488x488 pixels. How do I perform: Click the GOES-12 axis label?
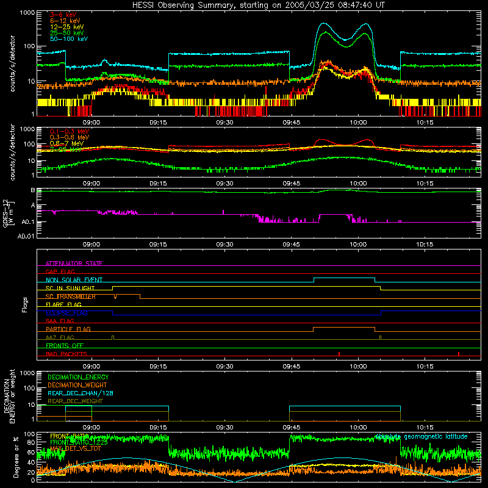[x=8, y=213]
